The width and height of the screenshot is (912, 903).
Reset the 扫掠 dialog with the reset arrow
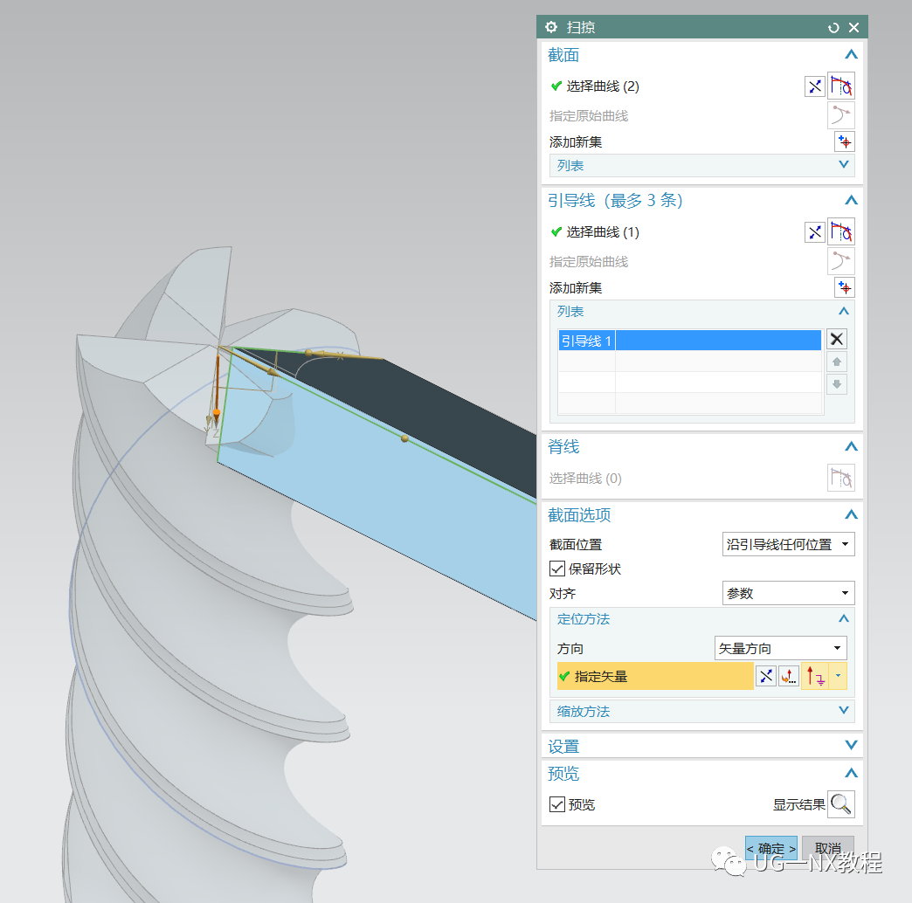coord(833,28)
